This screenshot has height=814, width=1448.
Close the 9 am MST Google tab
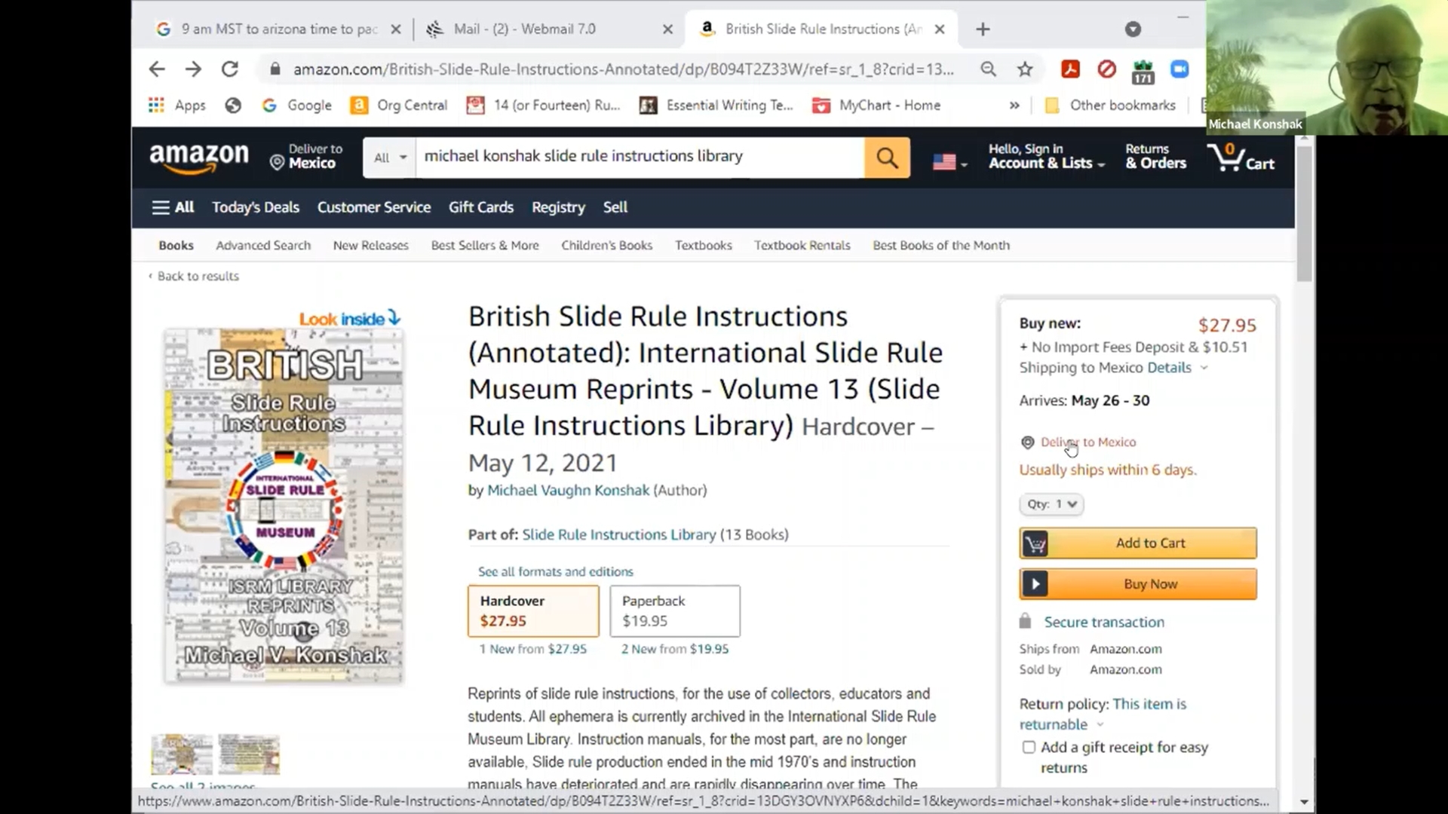[396, 29]
